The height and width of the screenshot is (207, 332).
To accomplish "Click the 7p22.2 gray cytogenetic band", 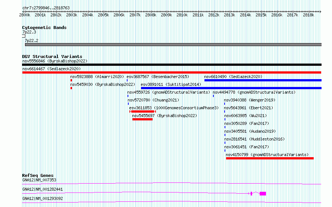I will [x=173, y=45].
